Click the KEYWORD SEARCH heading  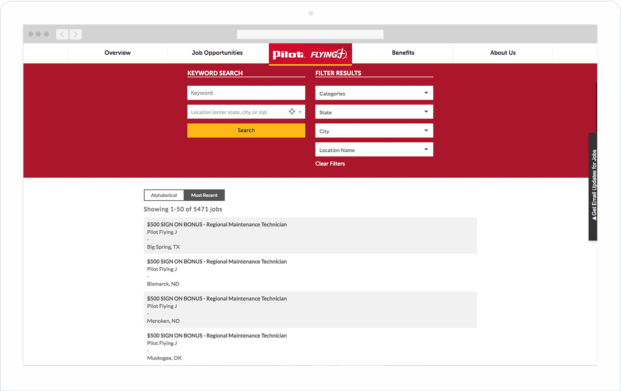[x=215, y=73]
